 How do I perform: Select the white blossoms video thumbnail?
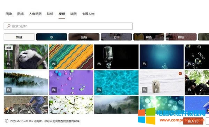click(x=71, y=105)
